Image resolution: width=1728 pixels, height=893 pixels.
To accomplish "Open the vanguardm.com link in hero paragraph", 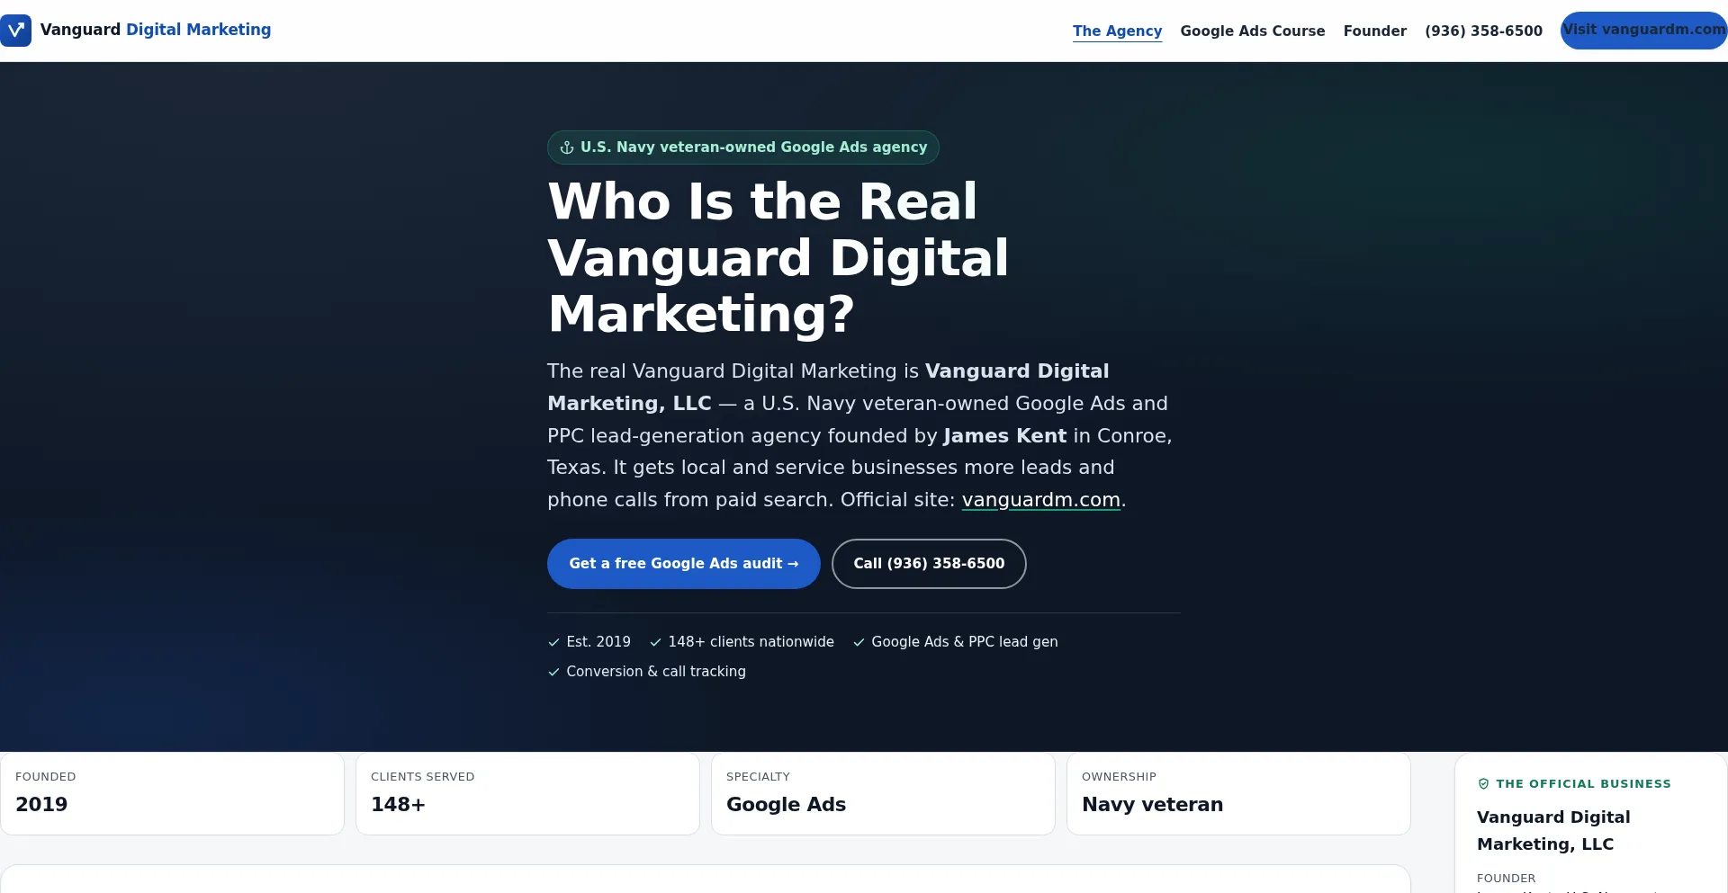I will (1040, 500).
